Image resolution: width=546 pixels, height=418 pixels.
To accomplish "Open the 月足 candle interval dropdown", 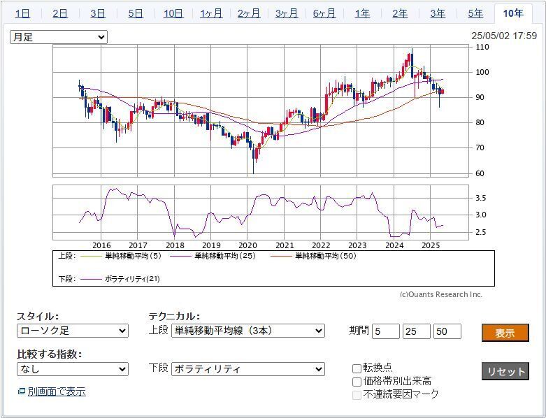I will 59,37.
